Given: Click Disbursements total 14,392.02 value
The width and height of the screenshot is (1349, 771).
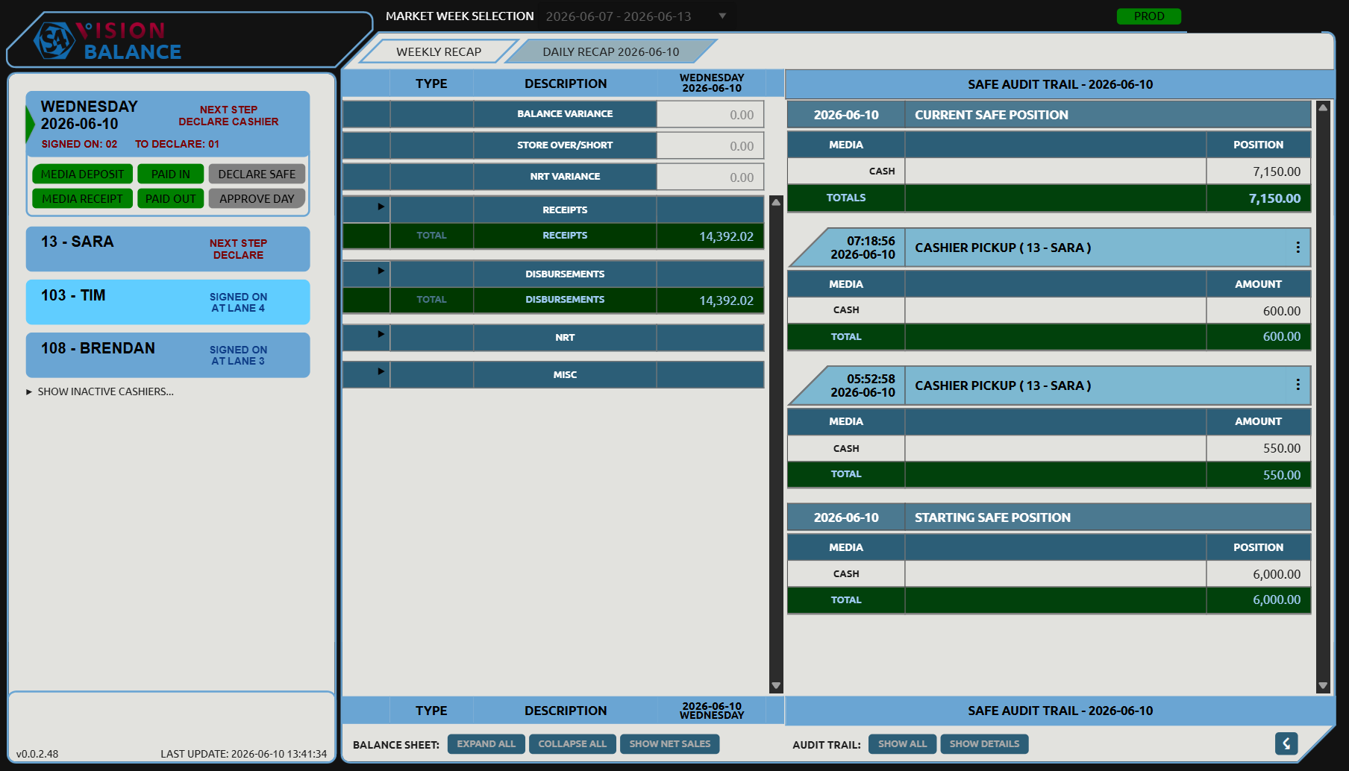Looking at the screenshot, I should click(726, 300).
